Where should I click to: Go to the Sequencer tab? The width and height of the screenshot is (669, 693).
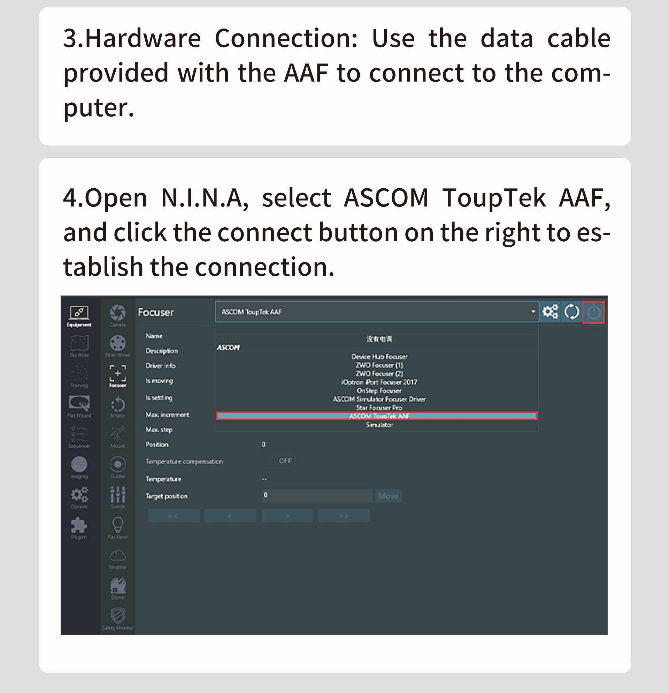79,437
